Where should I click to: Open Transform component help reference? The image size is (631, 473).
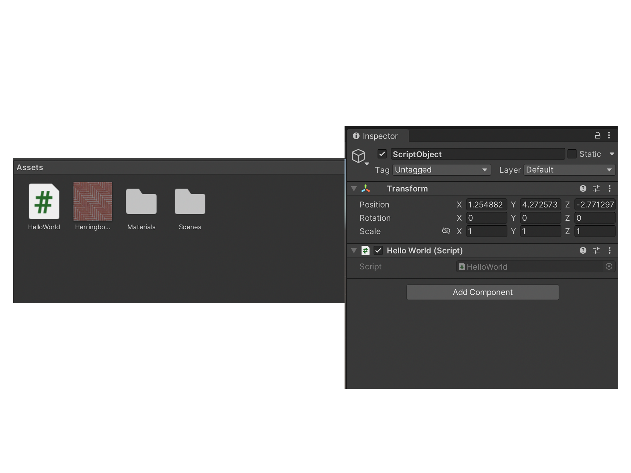tap(583, 189)
